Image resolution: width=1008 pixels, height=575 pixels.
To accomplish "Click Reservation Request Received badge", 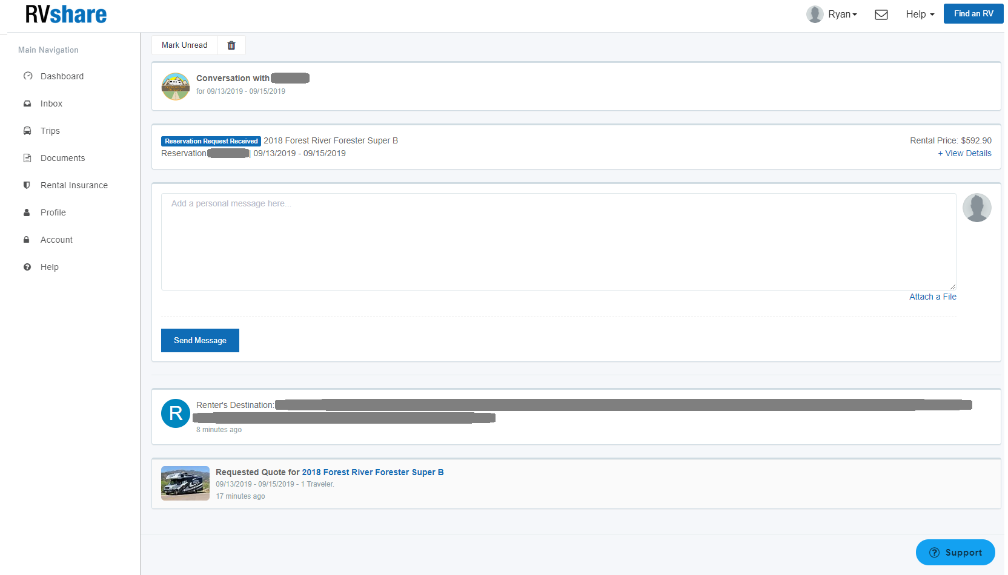I will (211, 141).
